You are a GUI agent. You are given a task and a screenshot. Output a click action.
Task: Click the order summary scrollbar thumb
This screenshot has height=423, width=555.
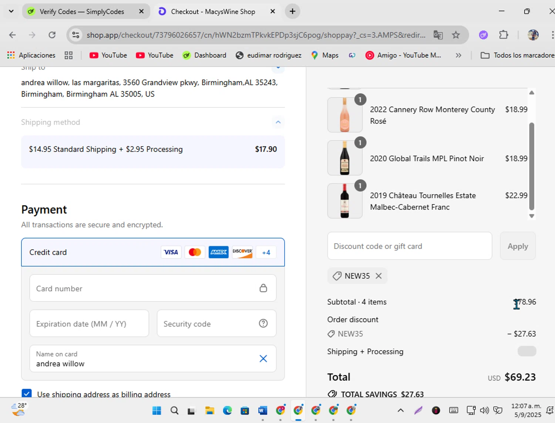532,166
